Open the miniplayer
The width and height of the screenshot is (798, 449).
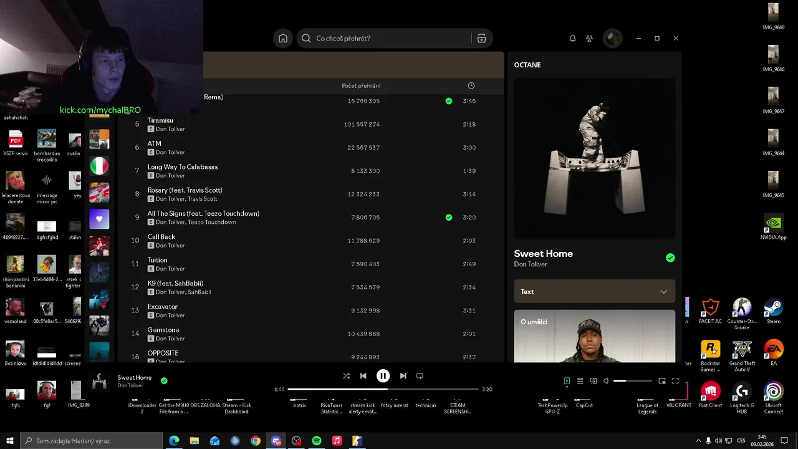click(662, 381)
